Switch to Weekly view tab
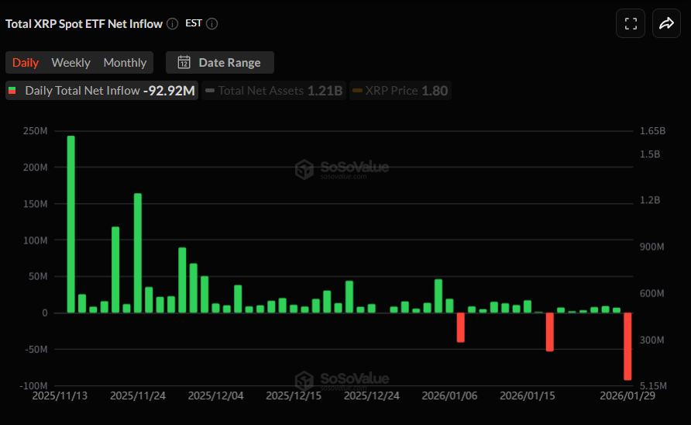Image resolution: width=691 pixels, height=425 pixels. (x=70, y=63)
